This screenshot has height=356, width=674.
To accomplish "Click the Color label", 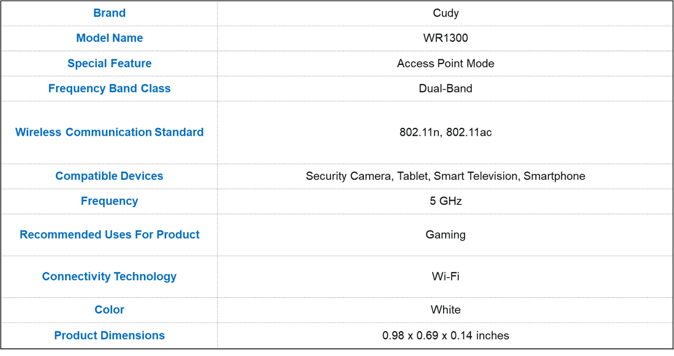I will [x=109, y=310].
